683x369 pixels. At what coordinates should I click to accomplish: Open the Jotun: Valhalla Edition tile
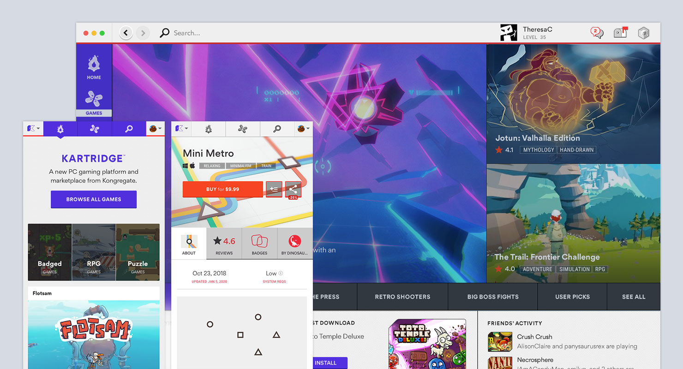[573, 104]
